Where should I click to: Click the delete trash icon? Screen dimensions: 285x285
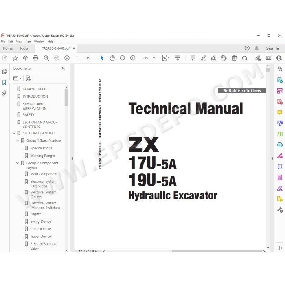point(234,58)
